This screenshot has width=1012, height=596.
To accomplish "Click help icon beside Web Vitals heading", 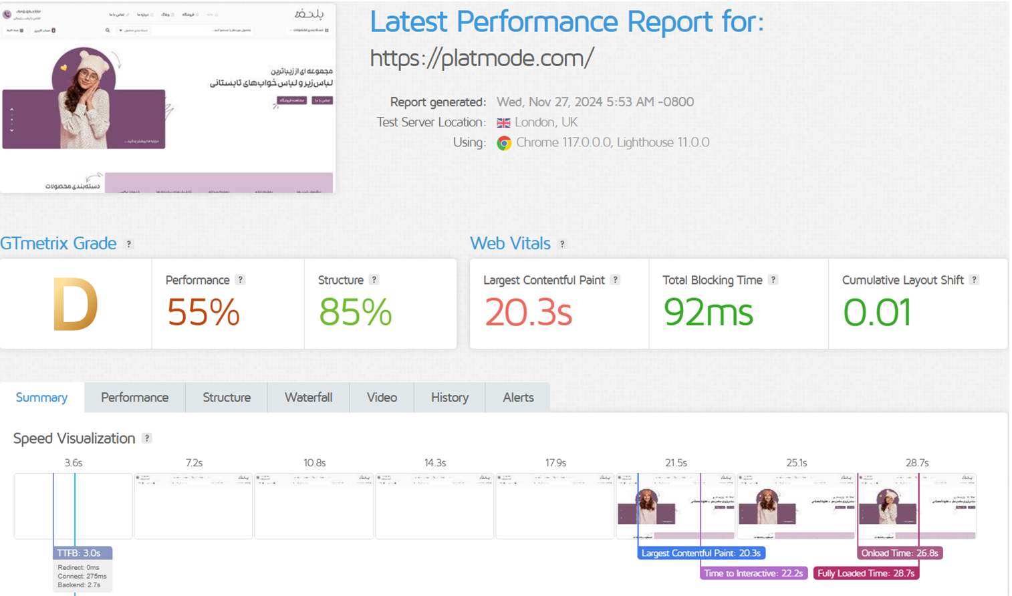I will (562, 245).
